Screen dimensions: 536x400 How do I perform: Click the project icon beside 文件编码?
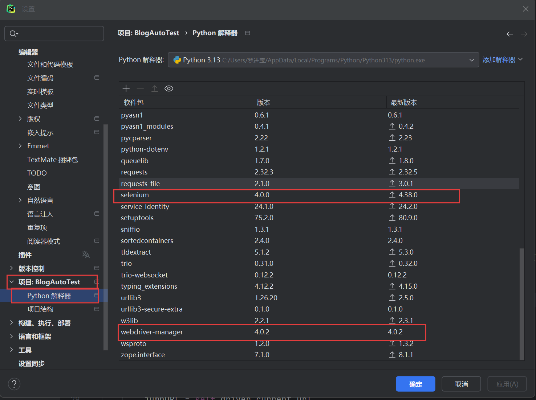[x=97, y=78]
